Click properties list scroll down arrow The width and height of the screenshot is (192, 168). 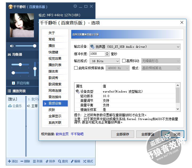tap(178, 109)
